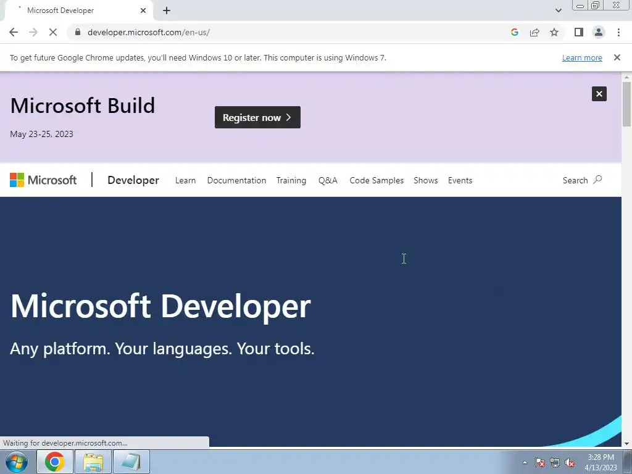The height and width of the screenshot is (474, 632).
Task: Click the Register now button
Action: (257, 117)
